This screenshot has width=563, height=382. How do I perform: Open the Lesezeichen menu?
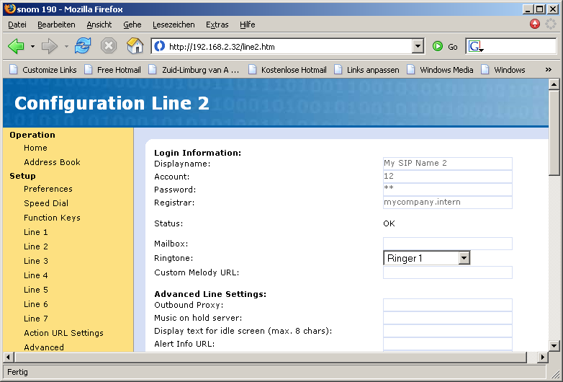click(174, 25)
